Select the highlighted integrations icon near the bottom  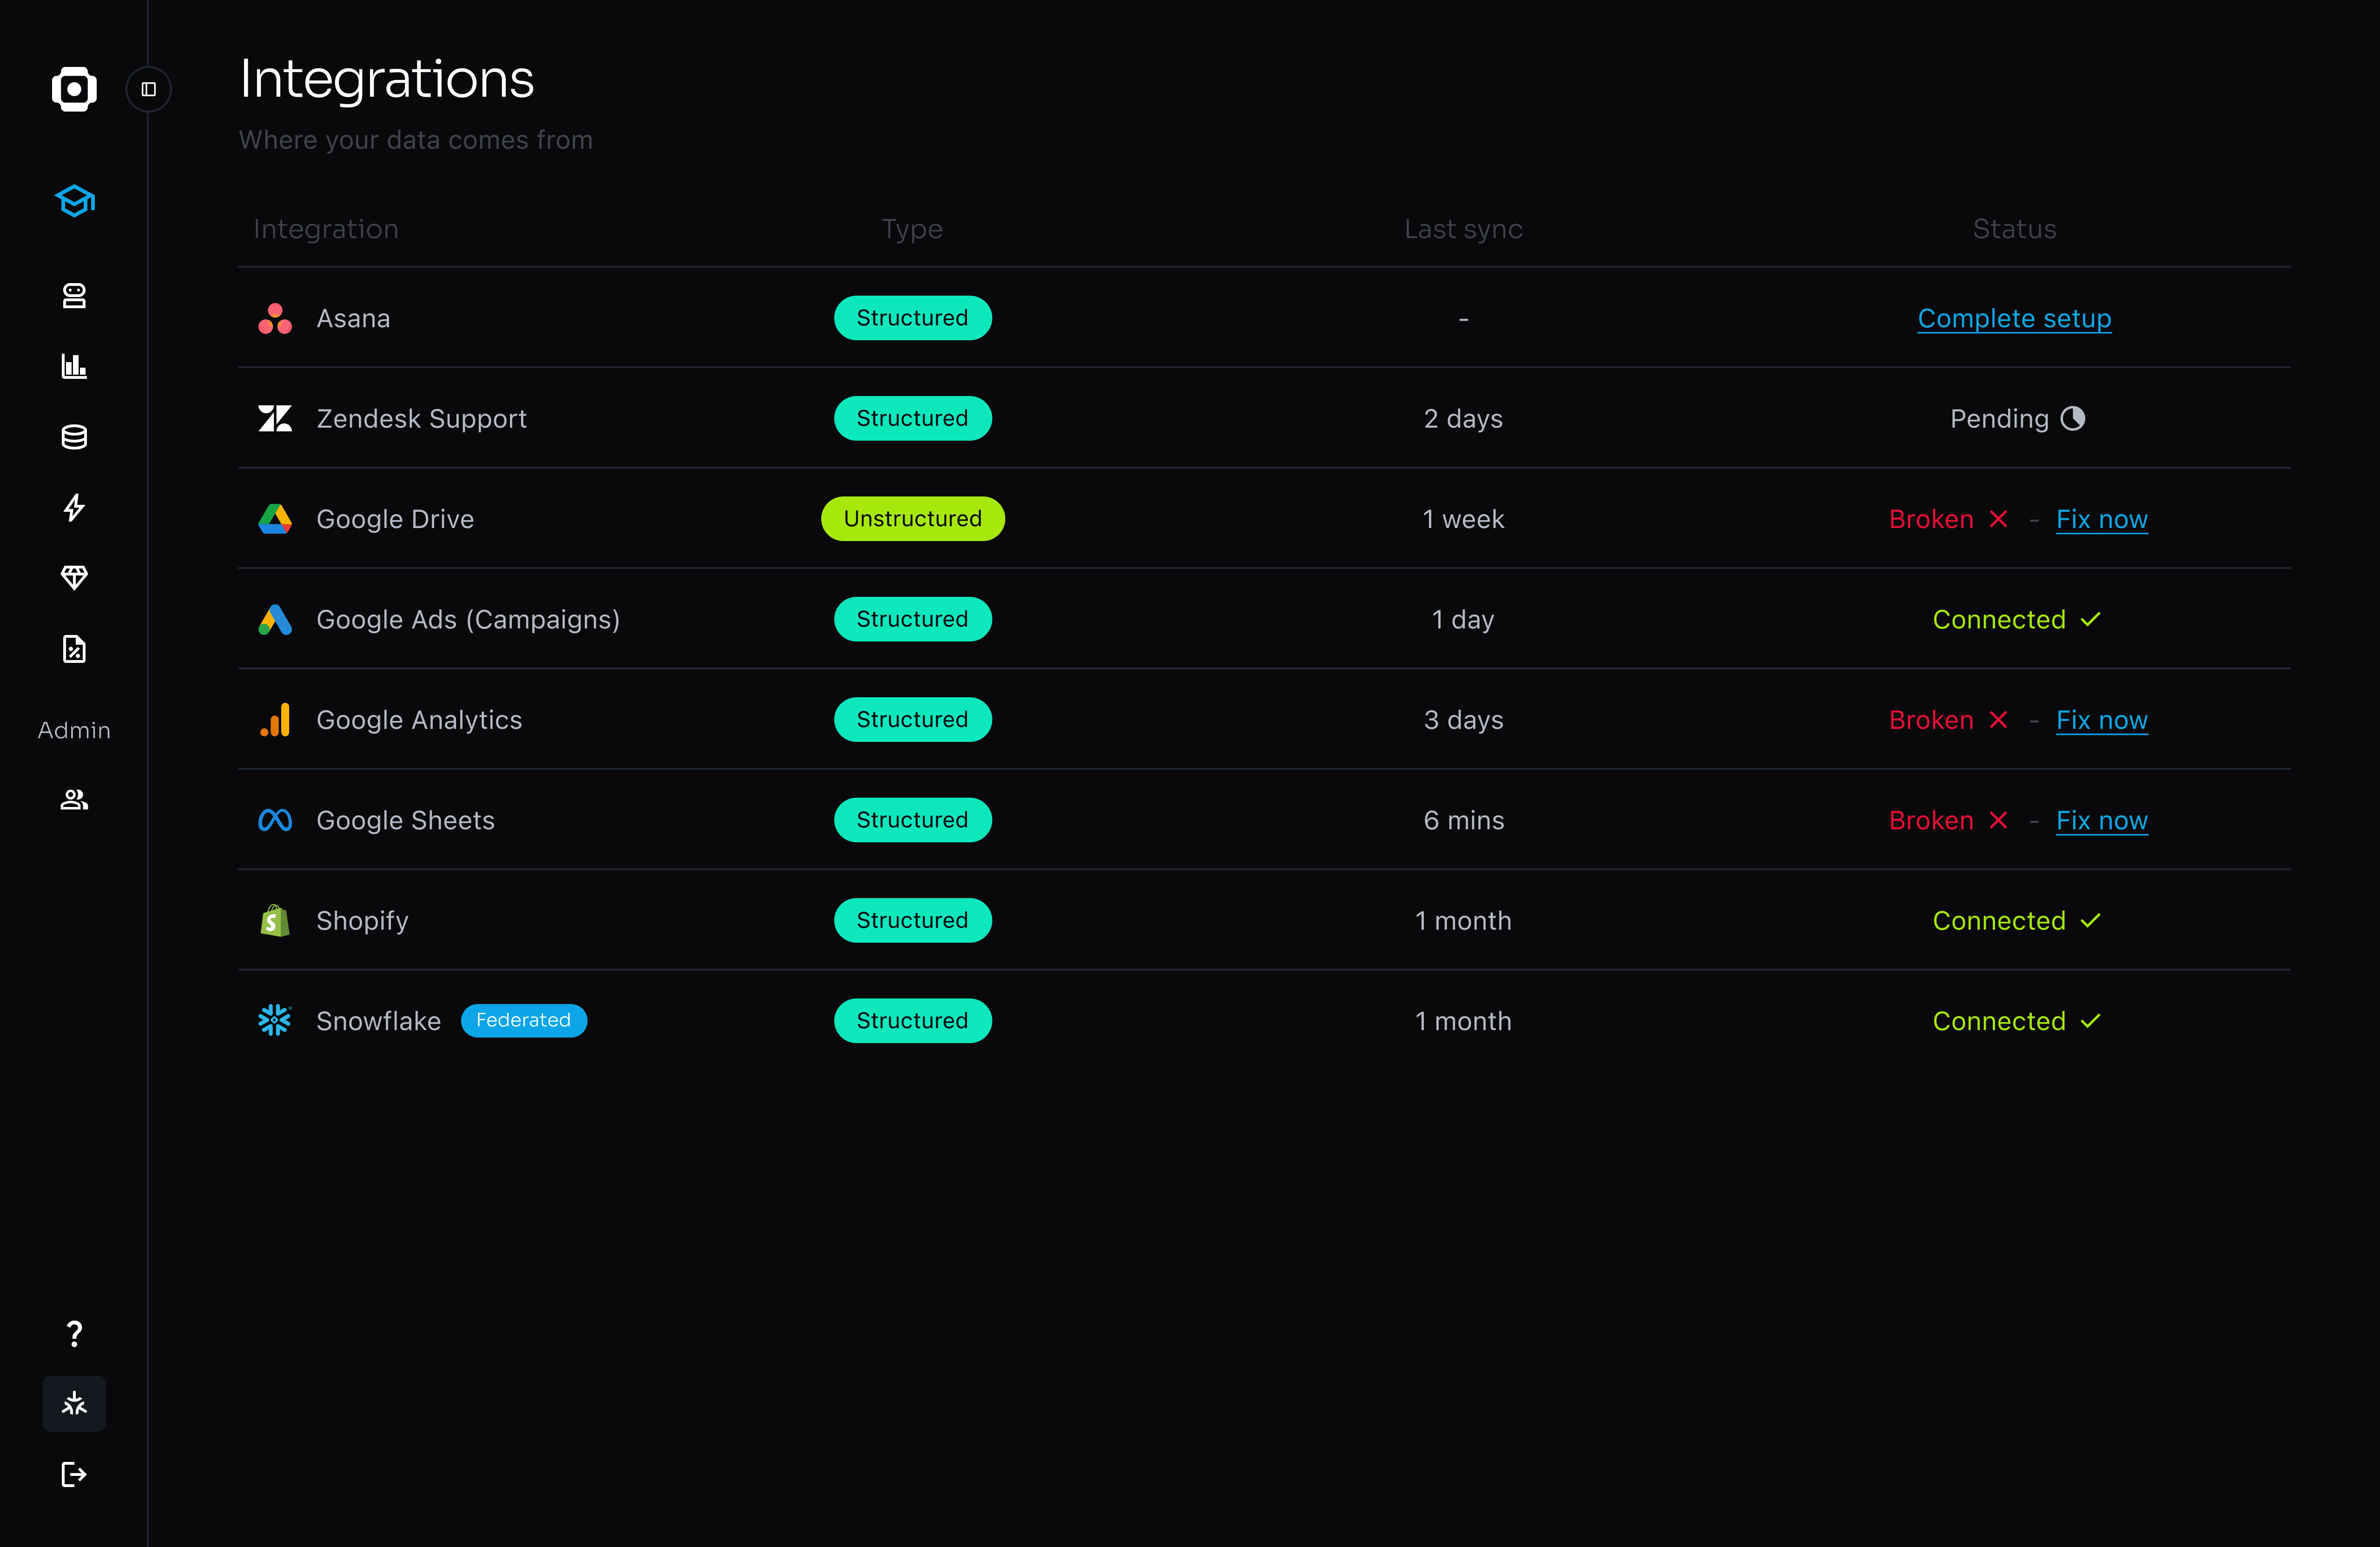point(74,1403)
